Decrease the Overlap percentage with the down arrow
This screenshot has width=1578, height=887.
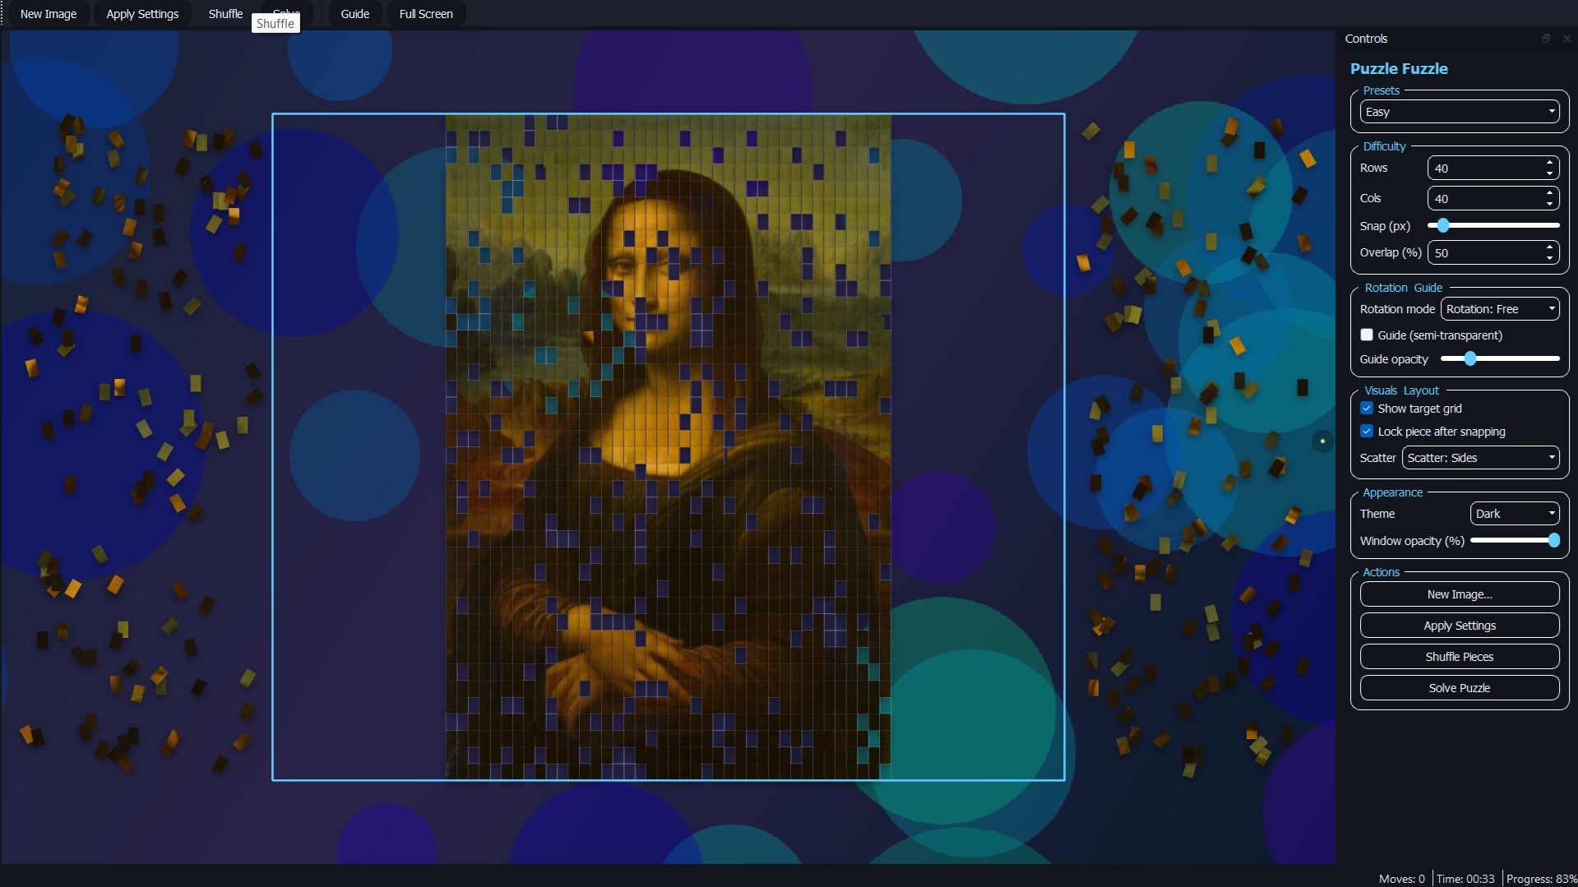[1549, 258]
